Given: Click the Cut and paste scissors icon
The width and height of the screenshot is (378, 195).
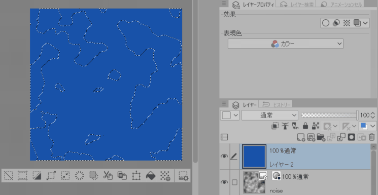Looking at the screenshot, I should coord(108,175).
